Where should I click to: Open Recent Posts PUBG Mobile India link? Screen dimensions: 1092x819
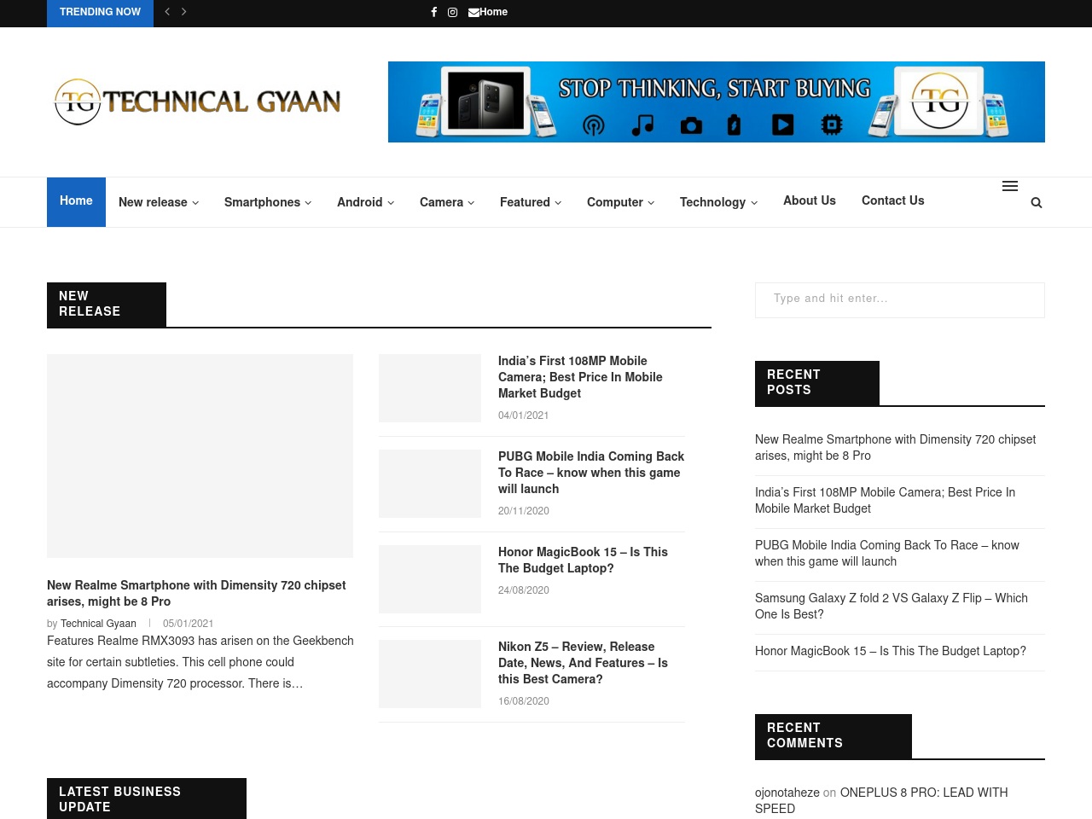tap(886, 554)
